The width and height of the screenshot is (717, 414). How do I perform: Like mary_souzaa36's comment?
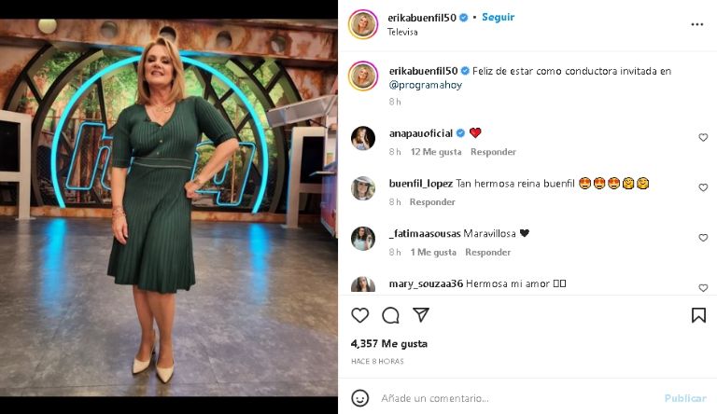point(703,288)
